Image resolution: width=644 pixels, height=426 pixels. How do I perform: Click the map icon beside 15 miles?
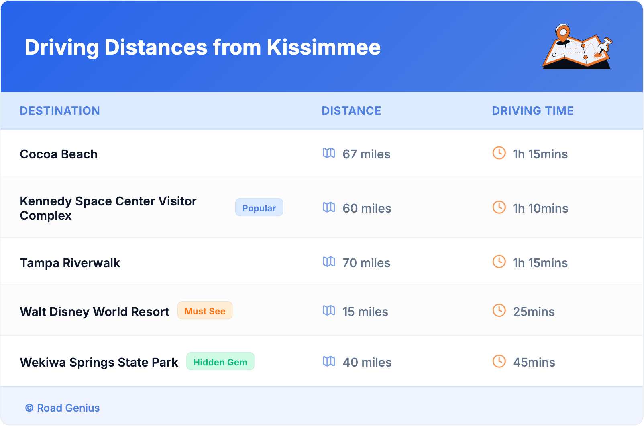pos(329,311)
